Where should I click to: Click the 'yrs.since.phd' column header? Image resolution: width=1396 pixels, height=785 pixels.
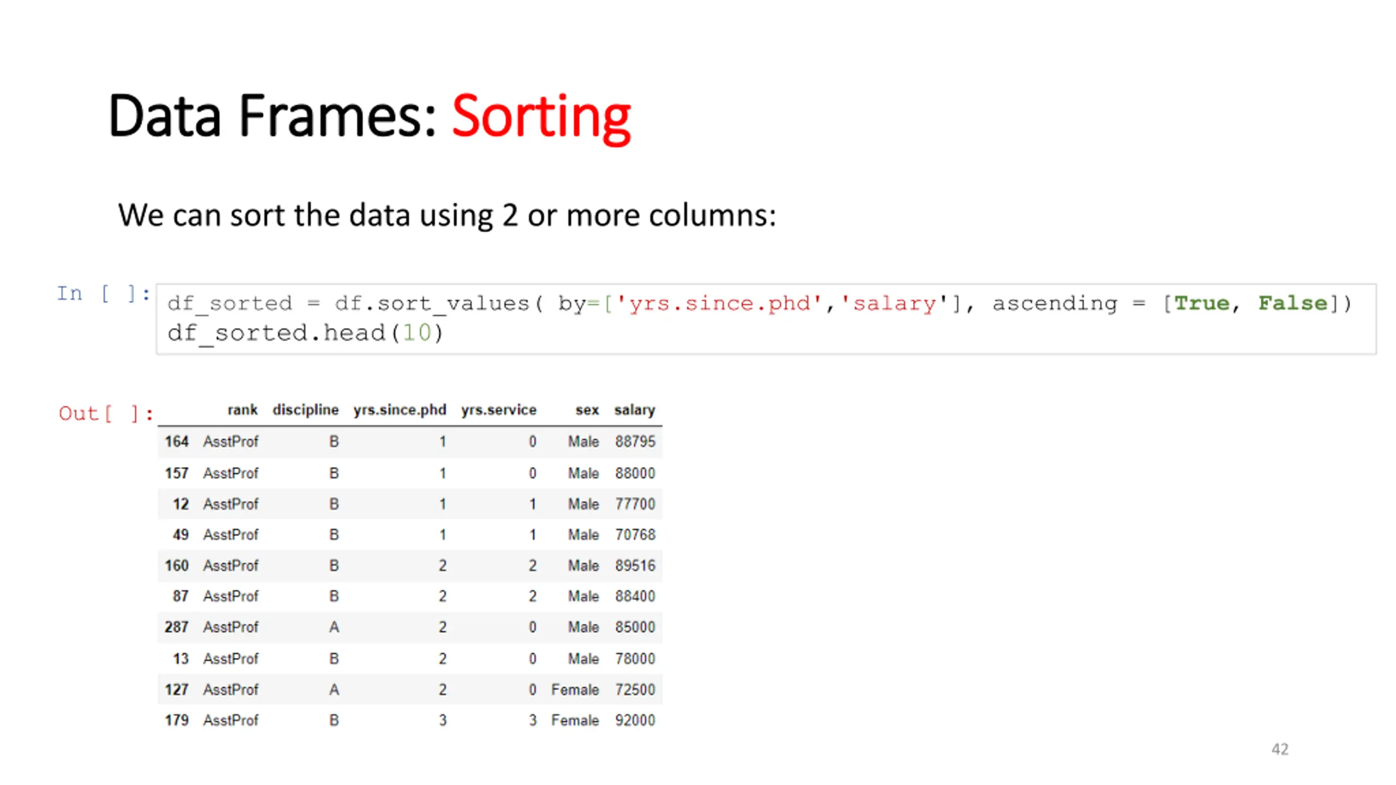pyautogui.click(x=400, y=409)
